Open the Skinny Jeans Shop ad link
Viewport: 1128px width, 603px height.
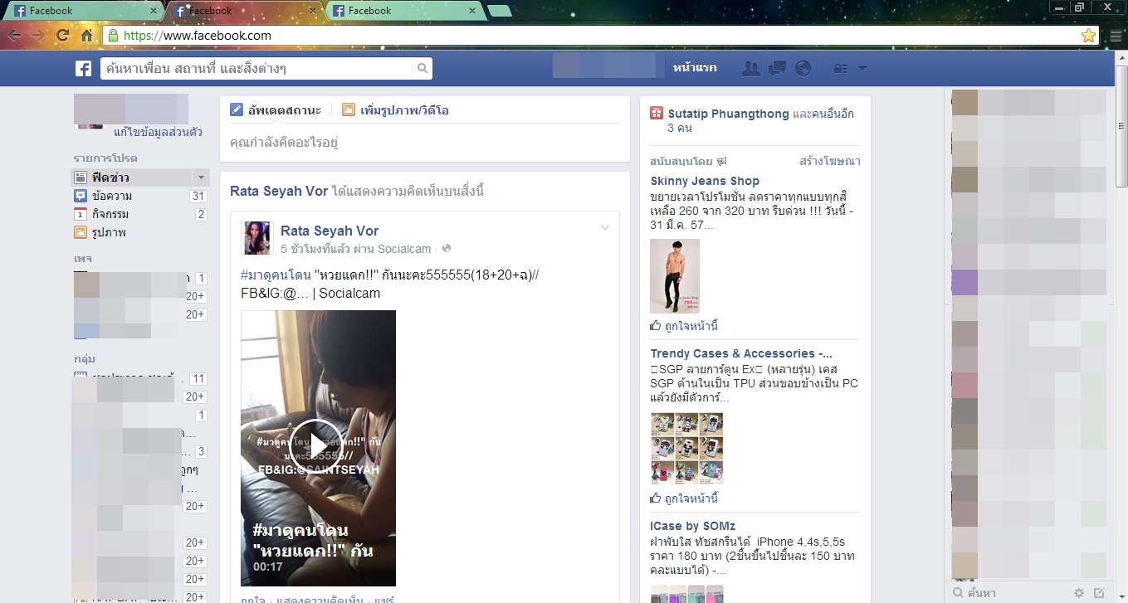[705, 181]
